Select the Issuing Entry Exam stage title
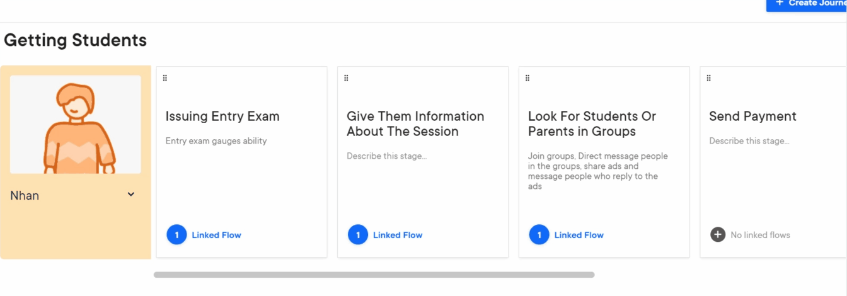Viewport: 847px width, 296px height. coord(222,117)
